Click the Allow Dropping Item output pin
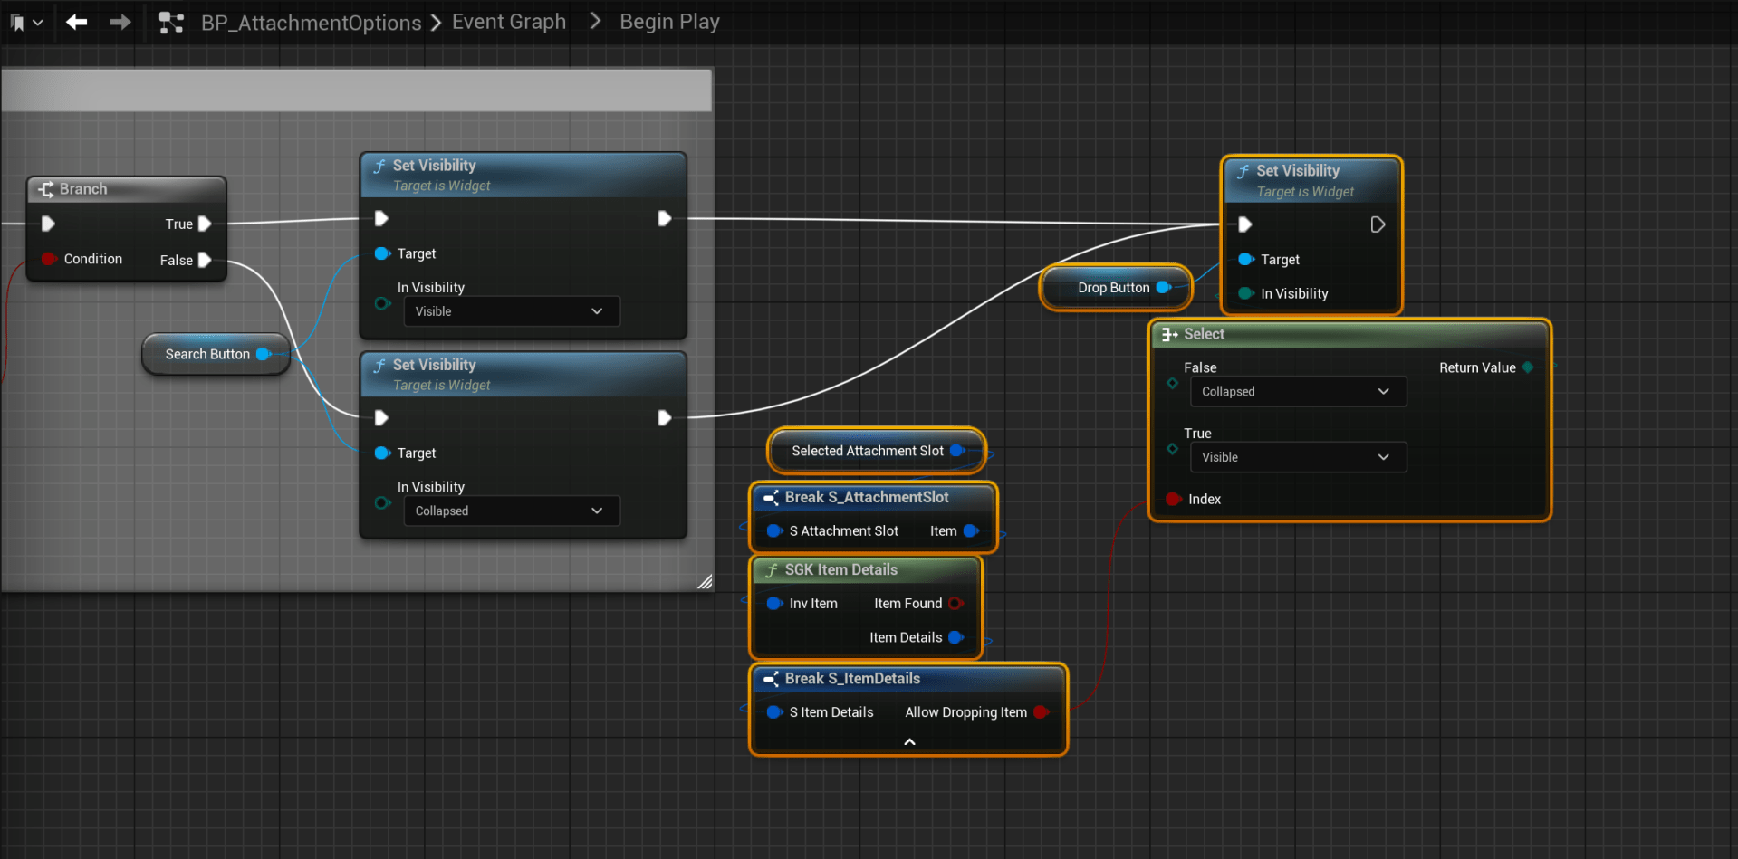 click(1041, 712)
